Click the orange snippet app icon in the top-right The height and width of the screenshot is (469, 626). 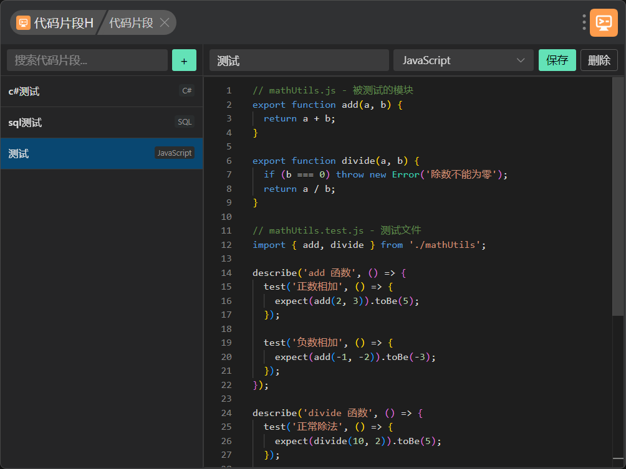[603, 22]
